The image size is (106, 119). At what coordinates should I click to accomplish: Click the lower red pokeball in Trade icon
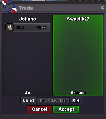coord(14,10)
